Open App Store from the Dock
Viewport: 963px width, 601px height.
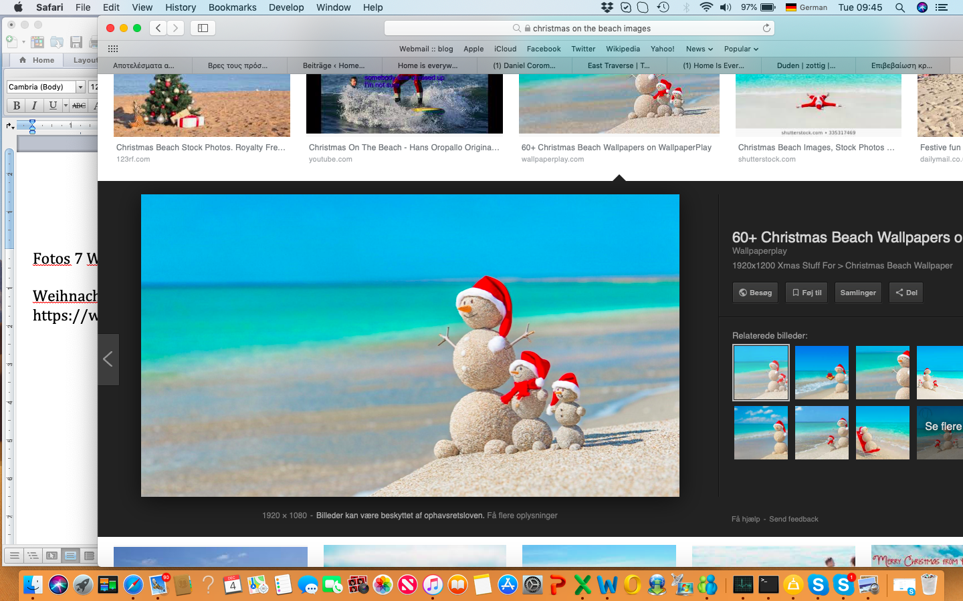coord(508,585)
